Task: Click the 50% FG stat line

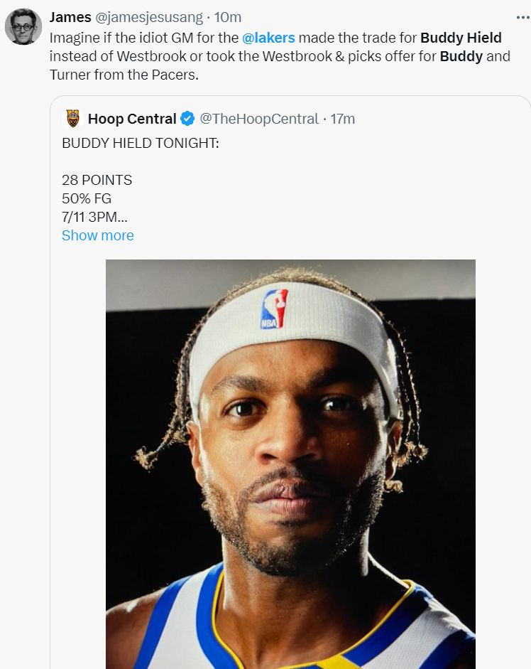Action: click(87, 198)
